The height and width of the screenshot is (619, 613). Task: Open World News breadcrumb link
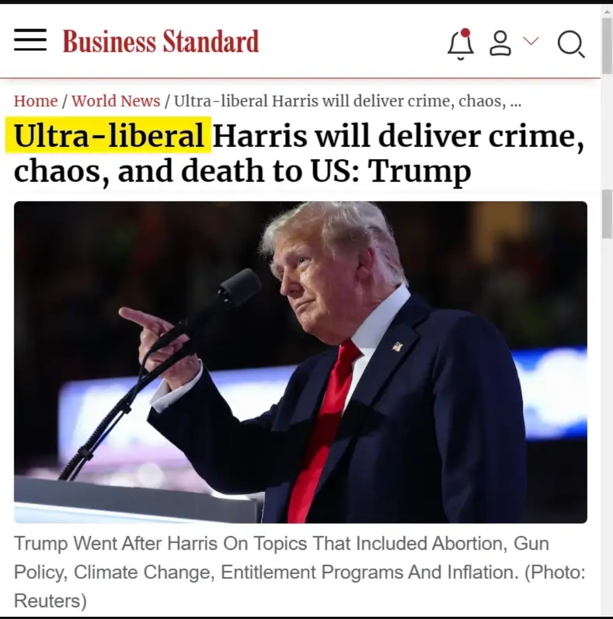pos(116,101)
